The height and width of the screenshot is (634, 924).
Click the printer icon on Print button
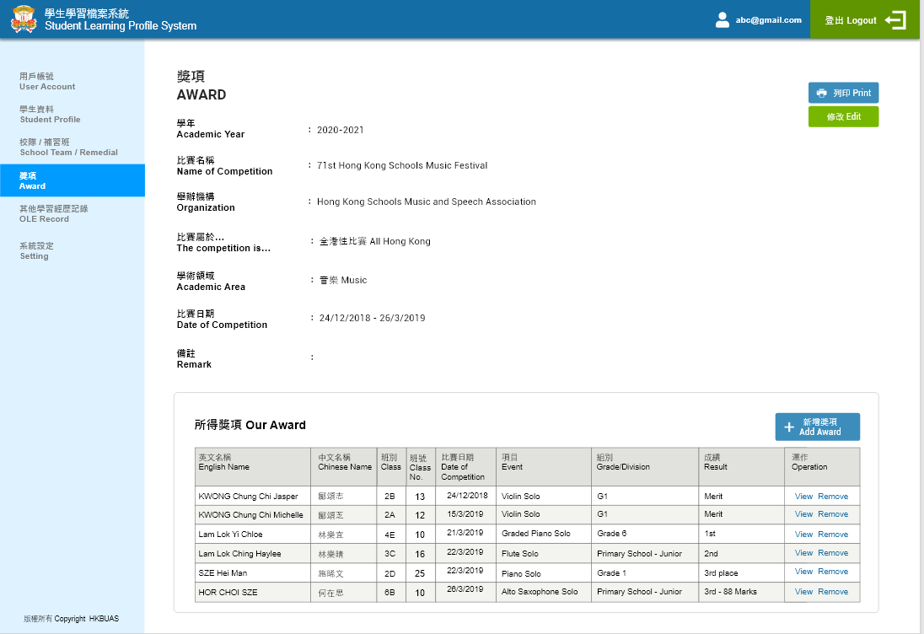(821, 93)
